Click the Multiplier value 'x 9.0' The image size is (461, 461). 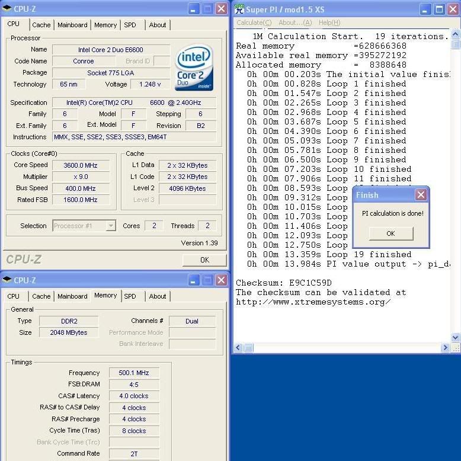81,177
